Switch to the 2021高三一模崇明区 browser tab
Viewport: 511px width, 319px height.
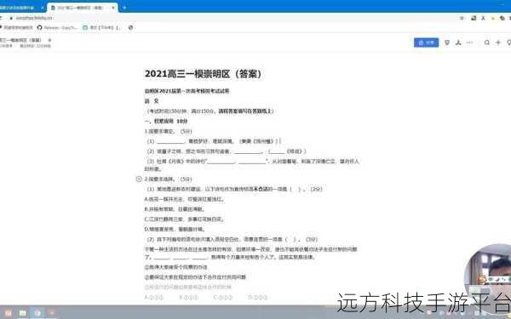tap(83, 8)
